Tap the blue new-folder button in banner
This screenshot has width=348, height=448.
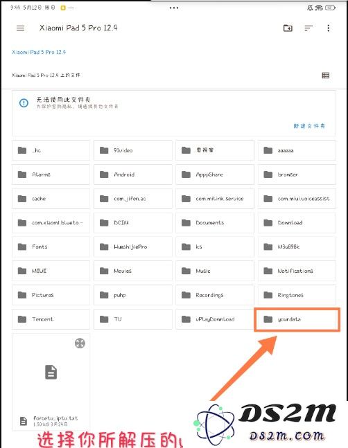click(309, 126)
